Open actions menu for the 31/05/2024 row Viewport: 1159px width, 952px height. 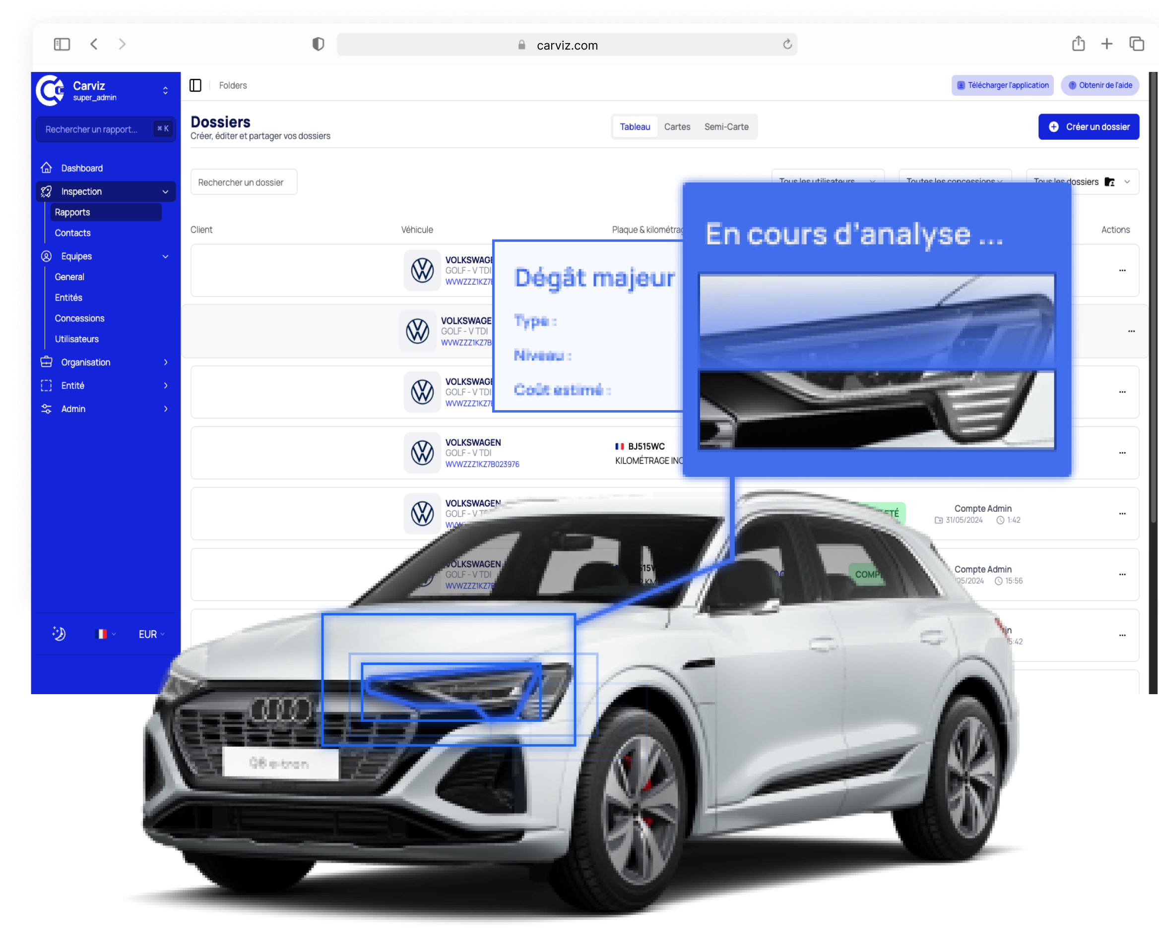(1122, 514)
